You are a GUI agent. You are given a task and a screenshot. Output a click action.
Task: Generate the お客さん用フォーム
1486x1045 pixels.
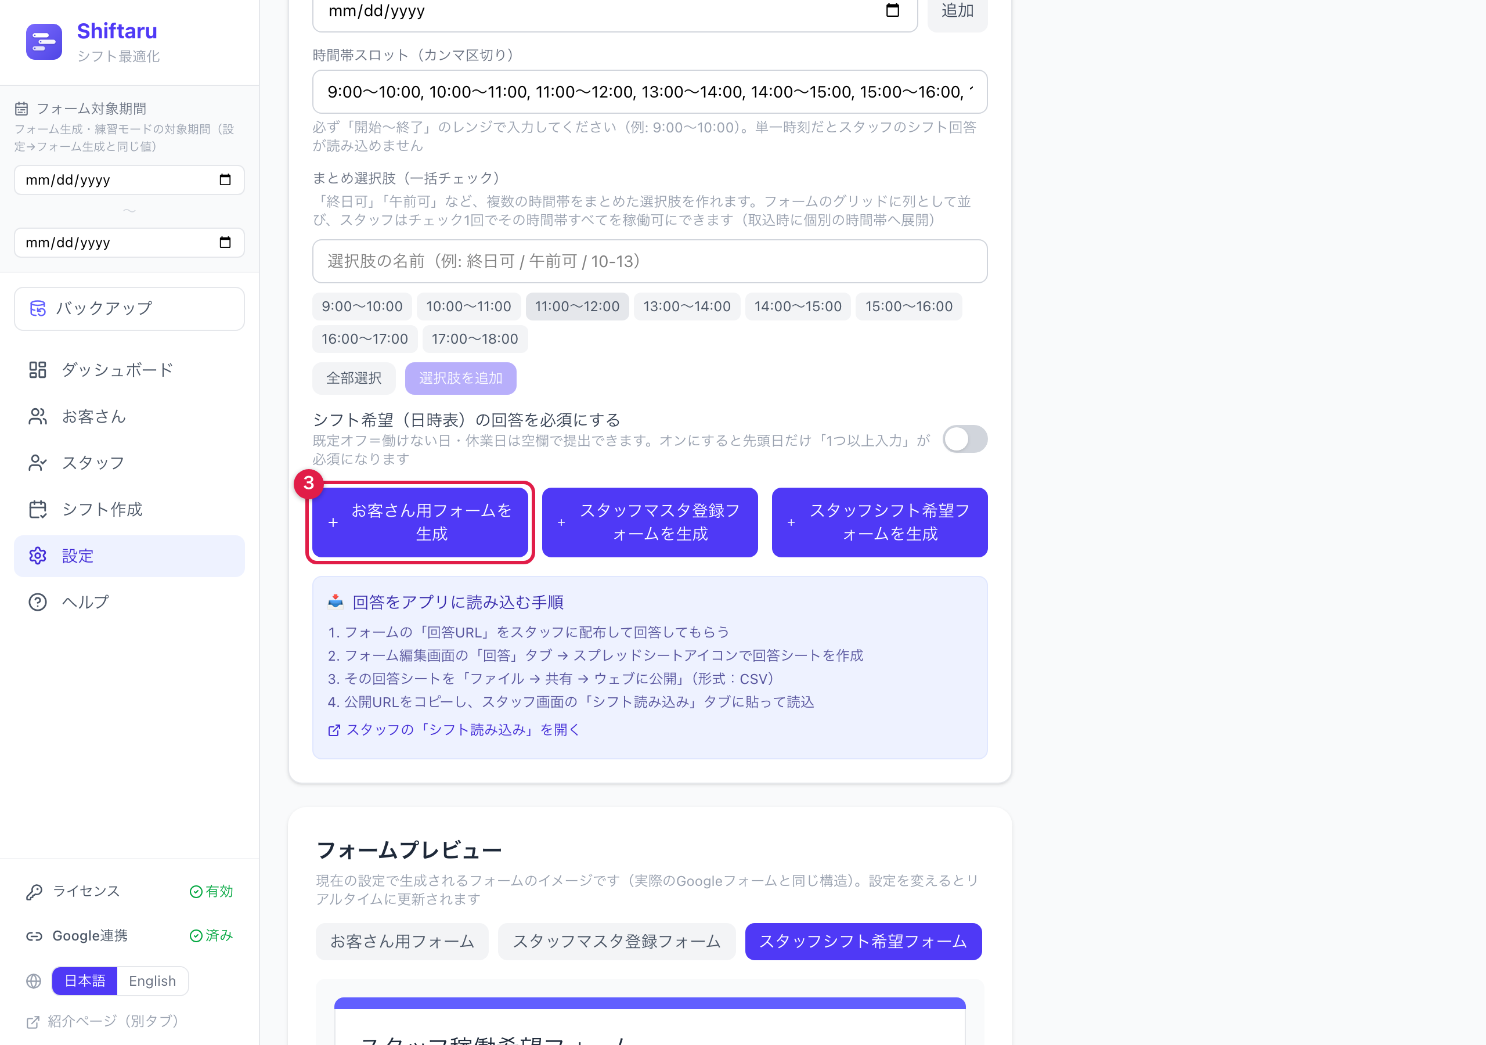click(x=420, y=522)
